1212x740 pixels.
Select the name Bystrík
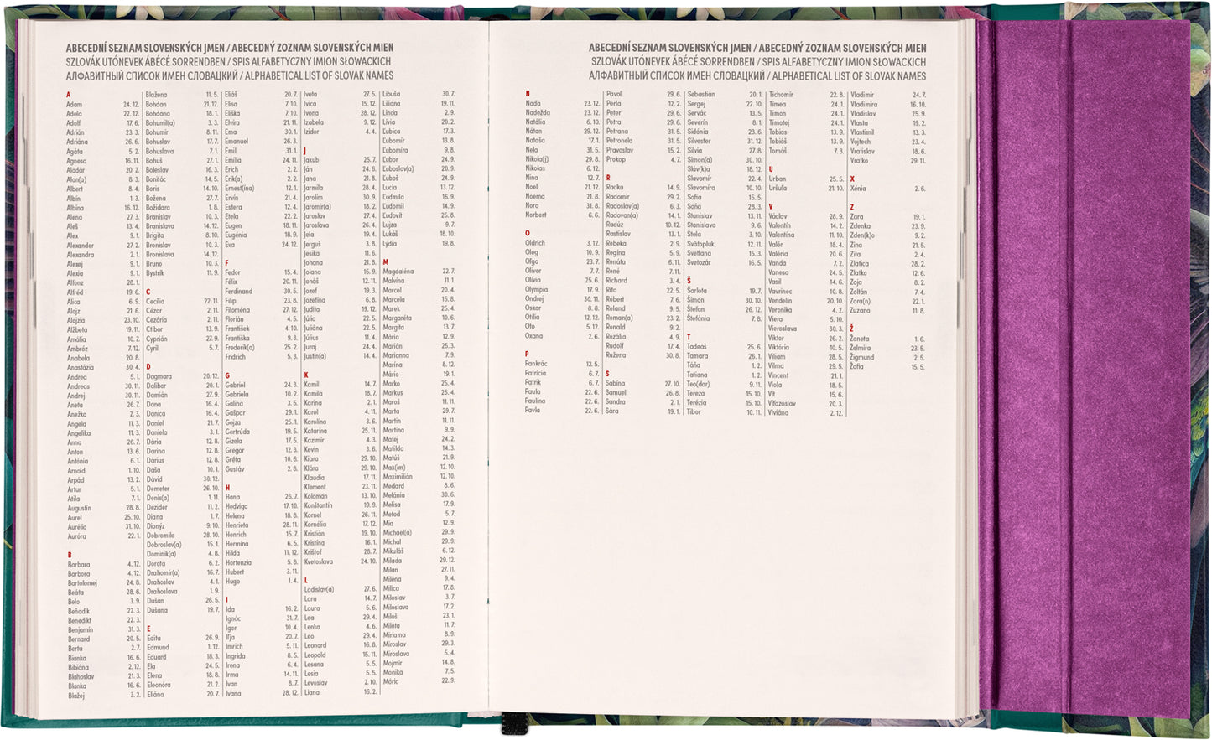[155, 272]
